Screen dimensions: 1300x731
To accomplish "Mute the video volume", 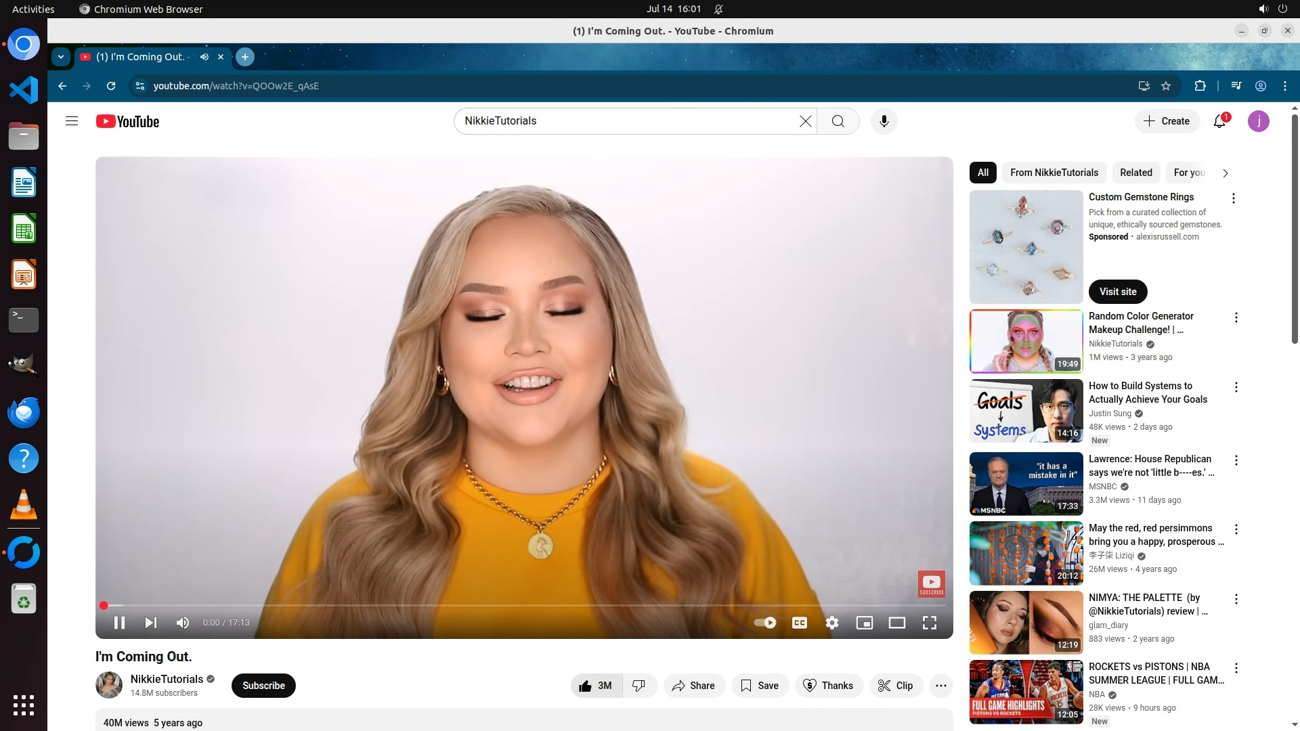I will click(x=182, y=623).
